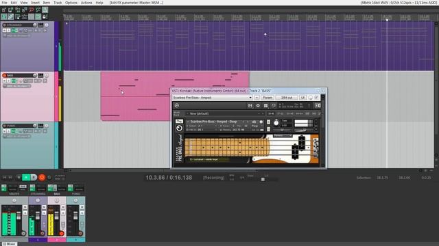Click the record arm button on BASS track
This screenshot has width=439, height=246.
4,75
